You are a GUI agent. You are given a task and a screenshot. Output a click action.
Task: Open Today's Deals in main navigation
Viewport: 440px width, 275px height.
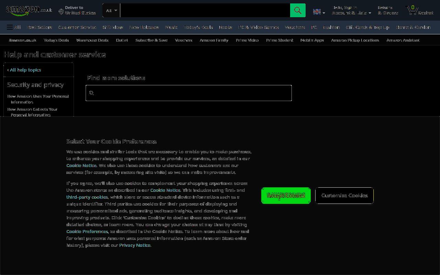198,27
